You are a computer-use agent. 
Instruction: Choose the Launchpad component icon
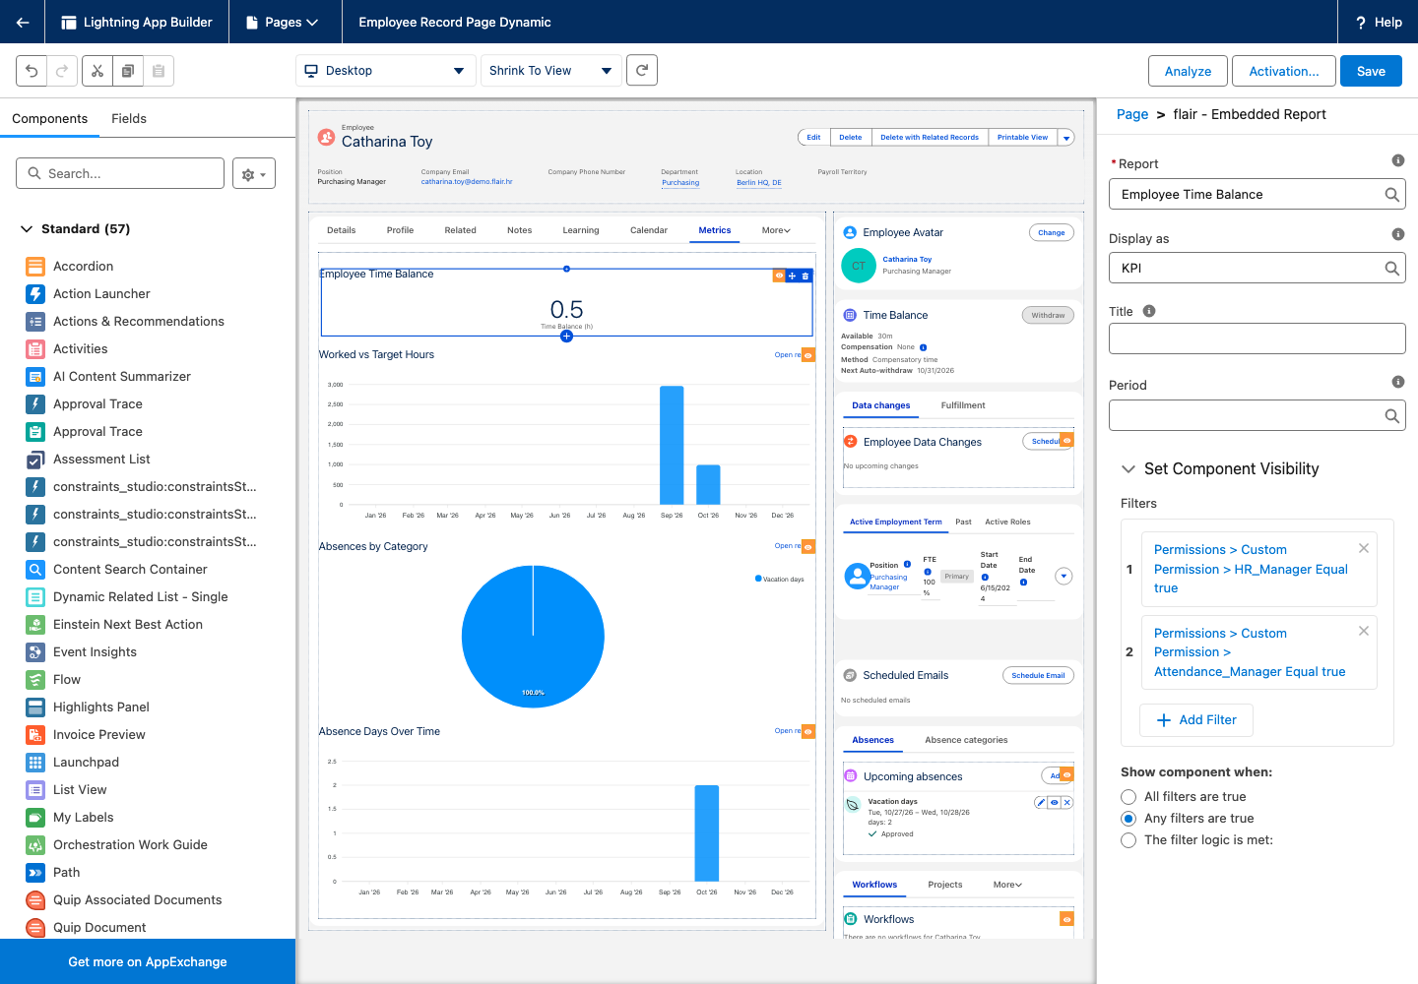[x=35, y=762]
